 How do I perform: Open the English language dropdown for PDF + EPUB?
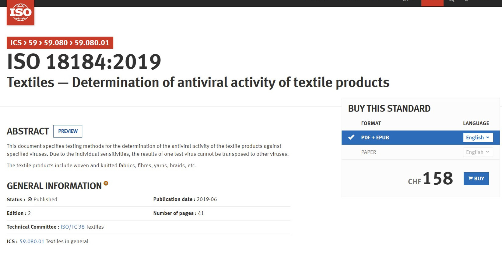(x=478, y=138)
